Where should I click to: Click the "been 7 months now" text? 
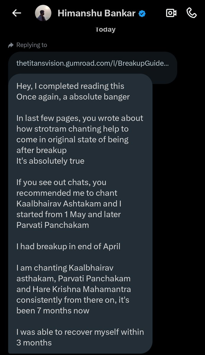tap(53, 310)
